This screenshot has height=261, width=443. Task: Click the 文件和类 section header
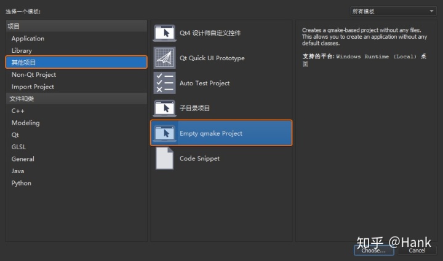tap(76, 99)
